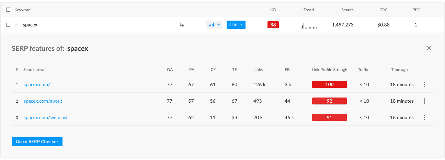Click the related keywords arrow icon for spacex
Image resolution: width=445 pixels, height=160 pixels.
(182, 25)
